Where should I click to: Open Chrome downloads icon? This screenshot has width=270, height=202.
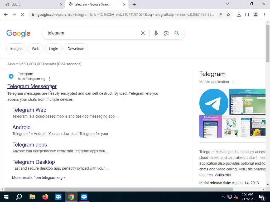[239, 15]
